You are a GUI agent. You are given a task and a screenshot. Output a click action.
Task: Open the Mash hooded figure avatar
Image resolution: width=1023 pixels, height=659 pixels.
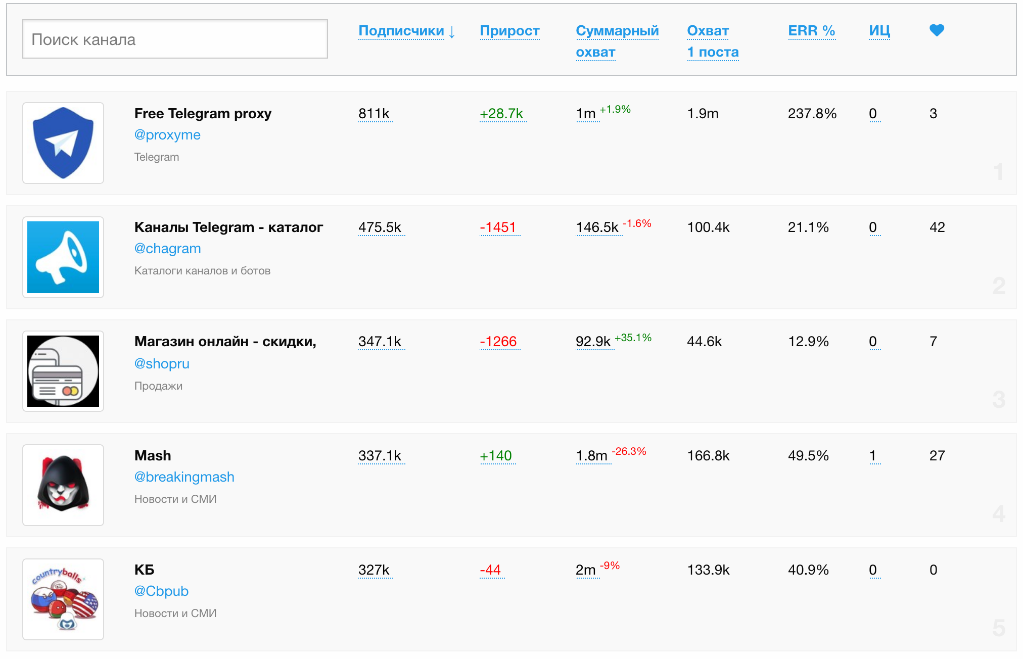click(63, 485)
